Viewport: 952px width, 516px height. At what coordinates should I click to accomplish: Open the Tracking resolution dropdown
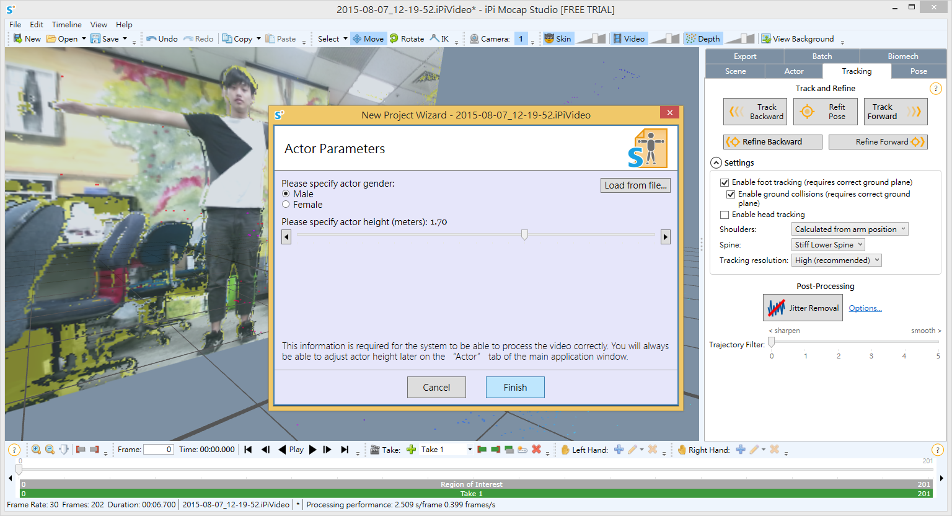coord(836,260)
